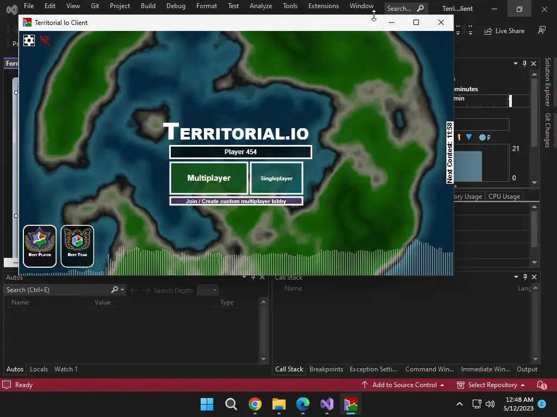Viewport: 557px width, 417px height.
Task: Click the Multiplayer button
Action: tap(209, 178)
